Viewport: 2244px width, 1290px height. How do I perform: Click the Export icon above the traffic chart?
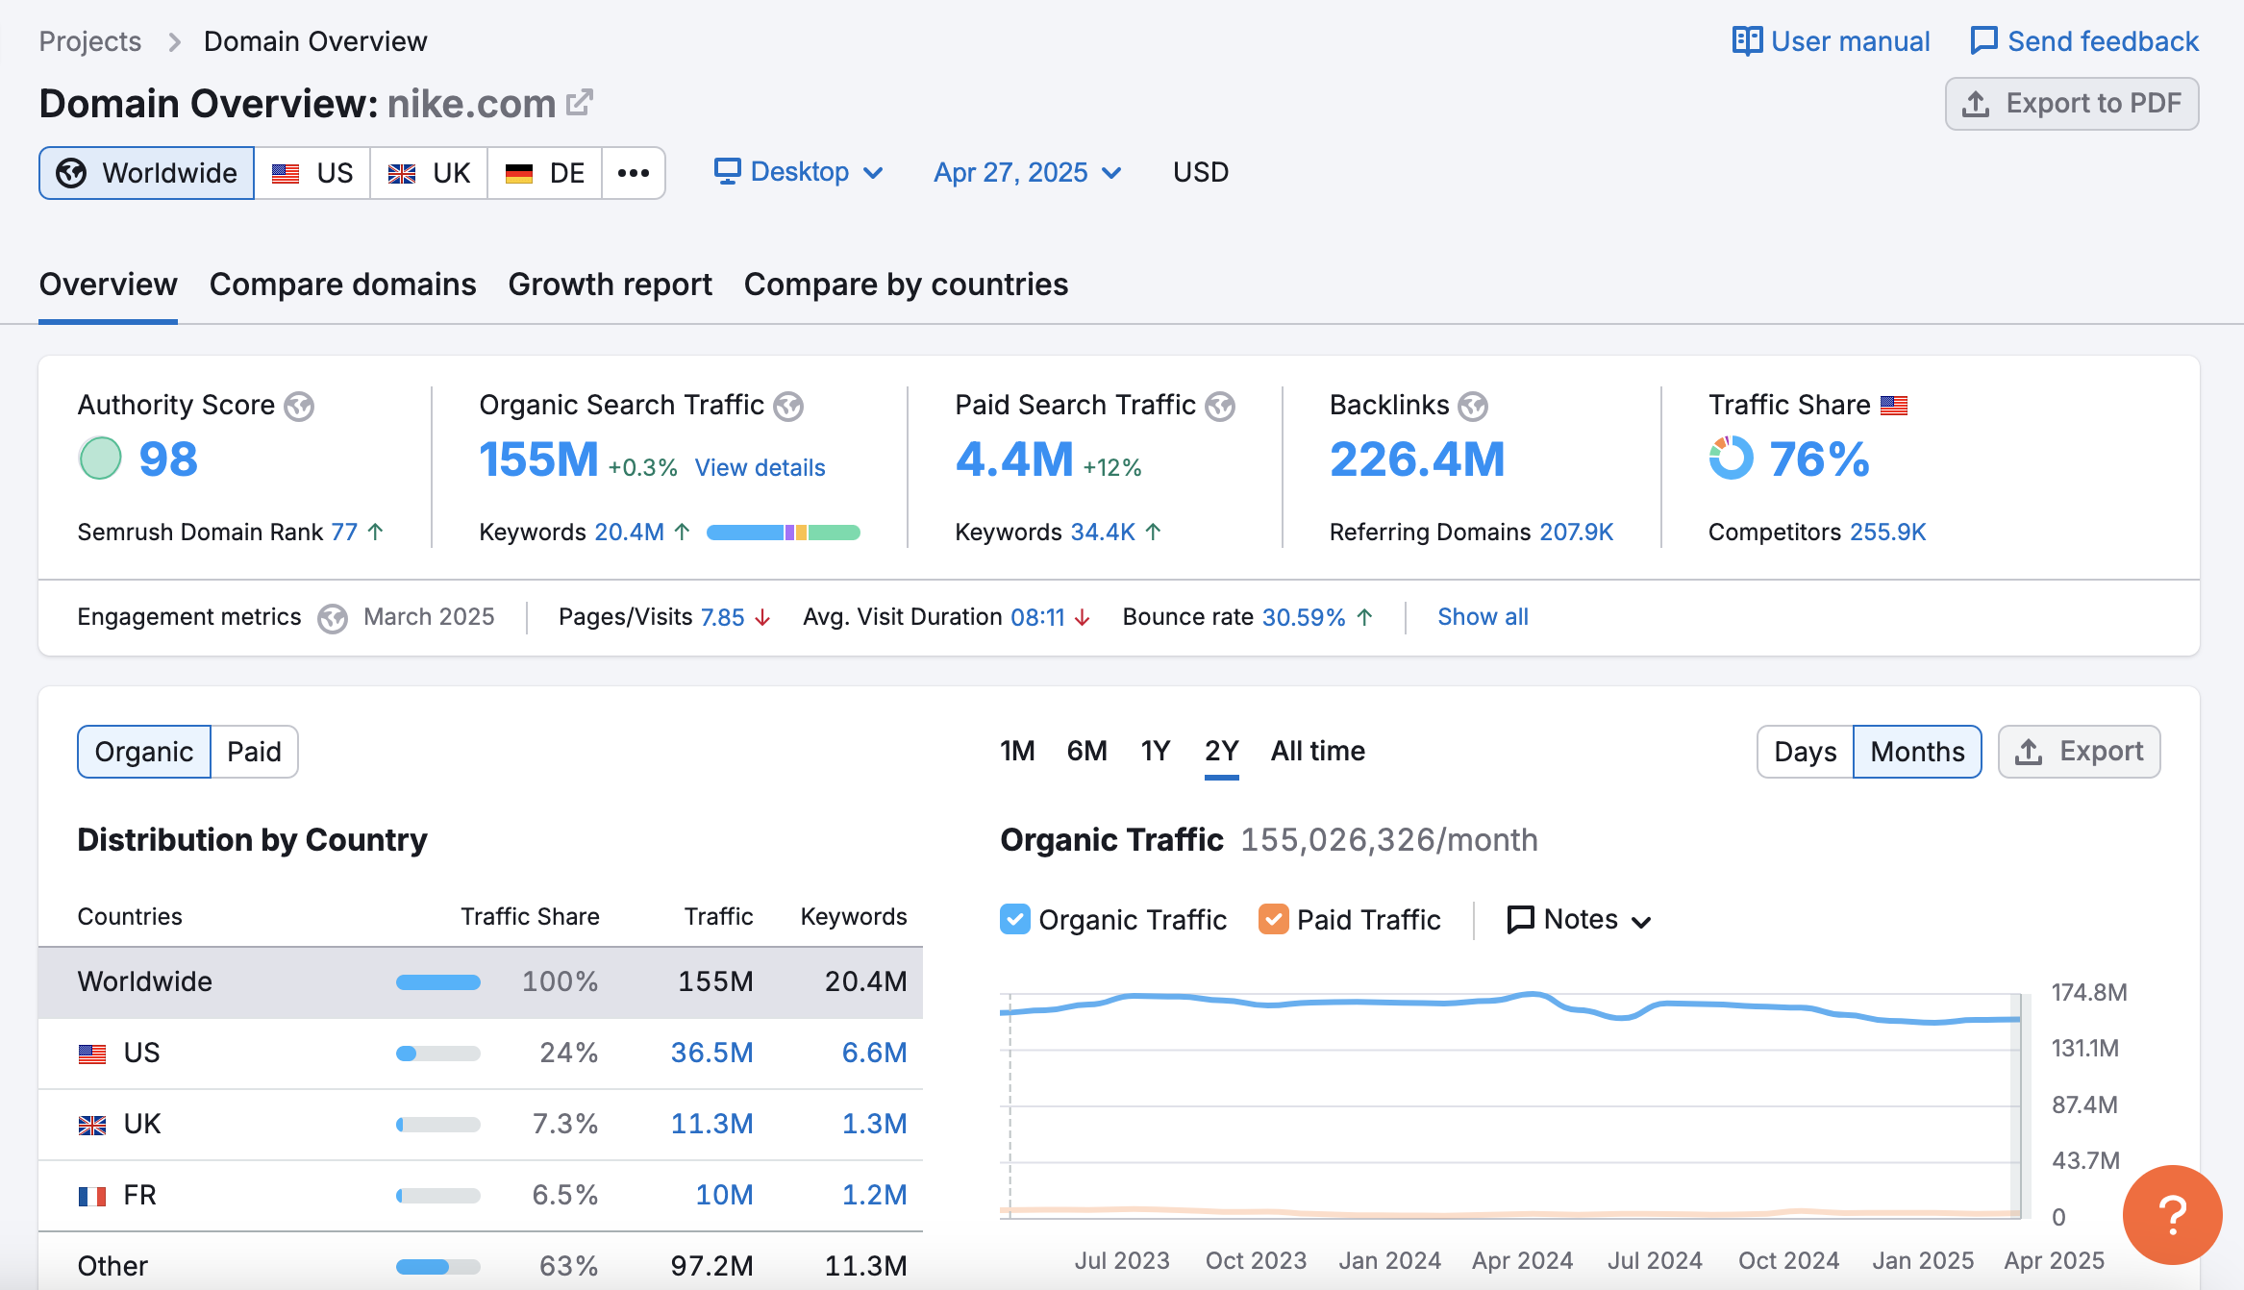coord(2031,751)
